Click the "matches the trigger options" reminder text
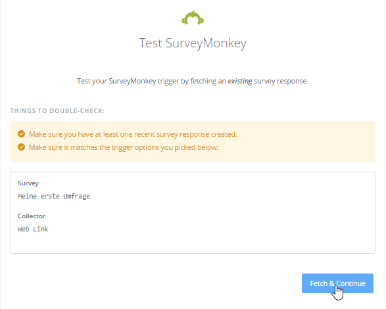This screenshot has width=386, height=309. coord(124,147)
